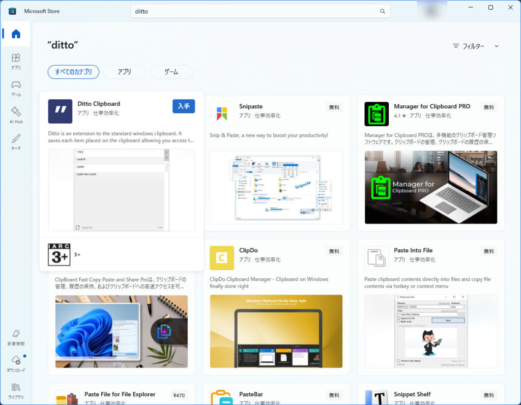Click the フィルター filter lines icon

click(x=456, y=46)
